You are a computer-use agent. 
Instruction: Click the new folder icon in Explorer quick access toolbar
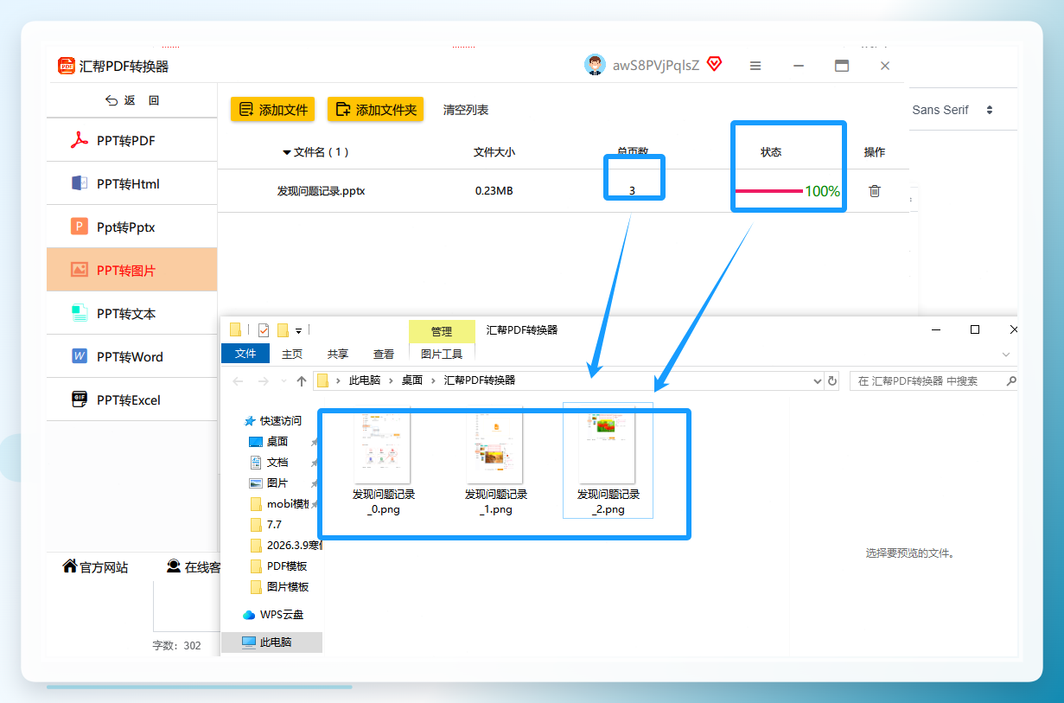[283, 329]
